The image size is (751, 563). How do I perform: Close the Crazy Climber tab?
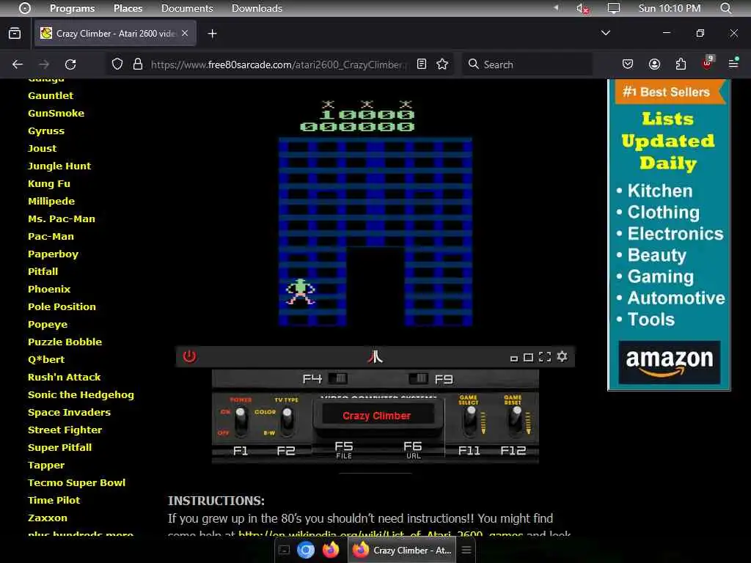click(x=185, y=34)
